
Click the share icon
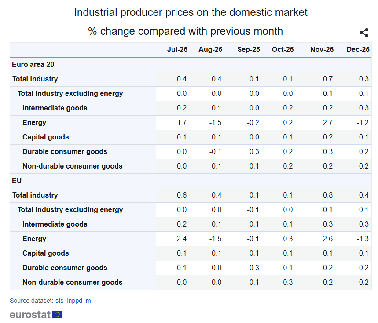click(364, 33)
